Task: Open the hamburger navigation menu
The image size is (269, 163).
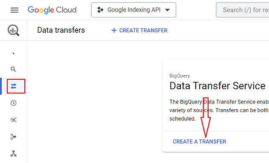Action: tap(14, 10)
